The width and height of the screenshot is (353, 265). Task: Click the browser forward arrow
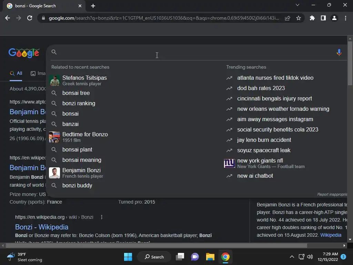pyautogui.click(x=19, y=18)
